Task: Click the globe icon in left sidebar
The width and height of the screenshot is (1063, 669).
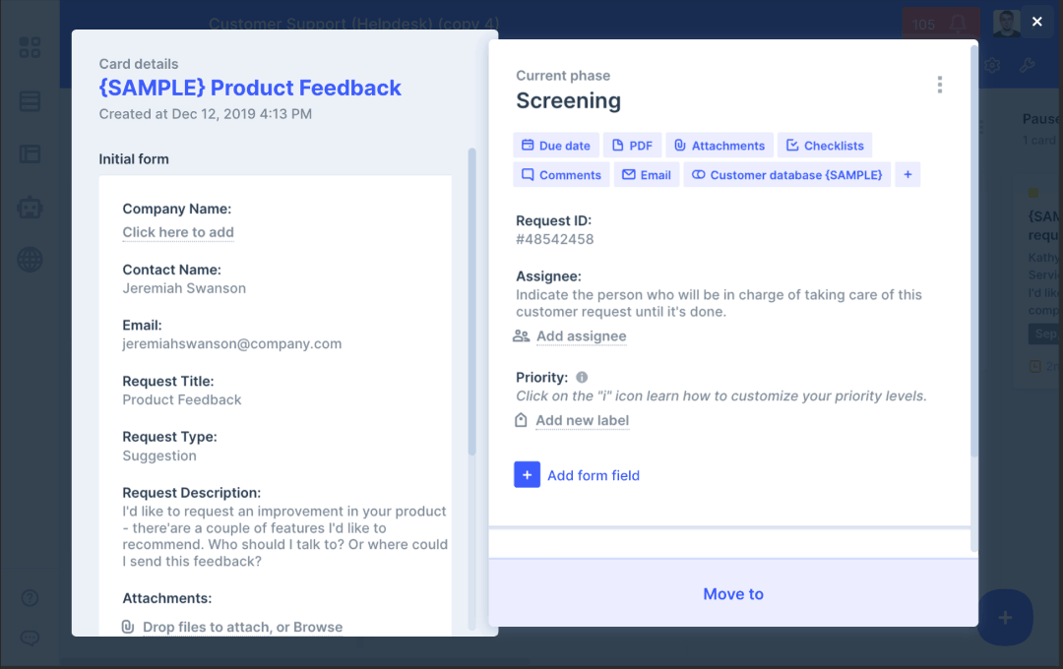Action: point(30,260)
